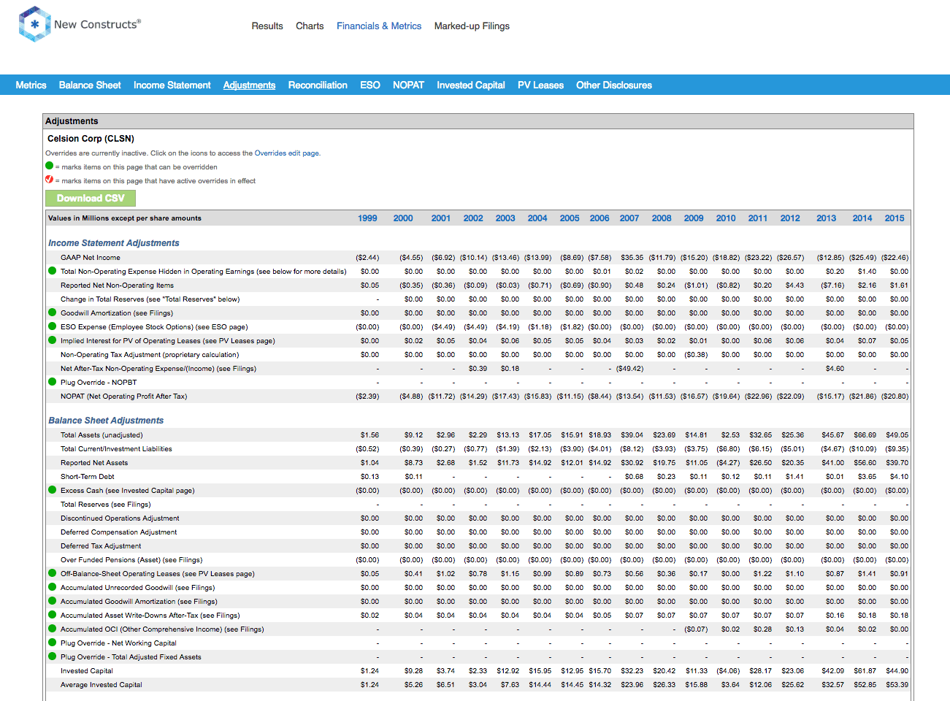Click override icon for Accumulated Unrecorded Goodwill

click(52, 587)
